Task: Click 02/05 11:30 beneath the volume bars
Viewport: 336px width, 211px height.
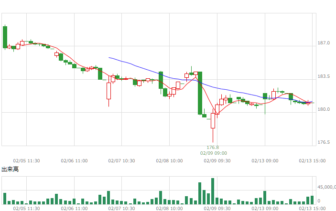Action: click(26, 209)
